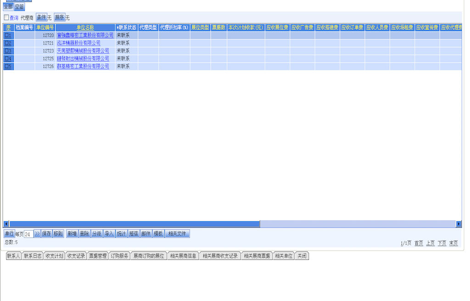Viewport: 470px width, 301px height.
Task: Open the 条件 filter condition button
Action: coord(41,17)
